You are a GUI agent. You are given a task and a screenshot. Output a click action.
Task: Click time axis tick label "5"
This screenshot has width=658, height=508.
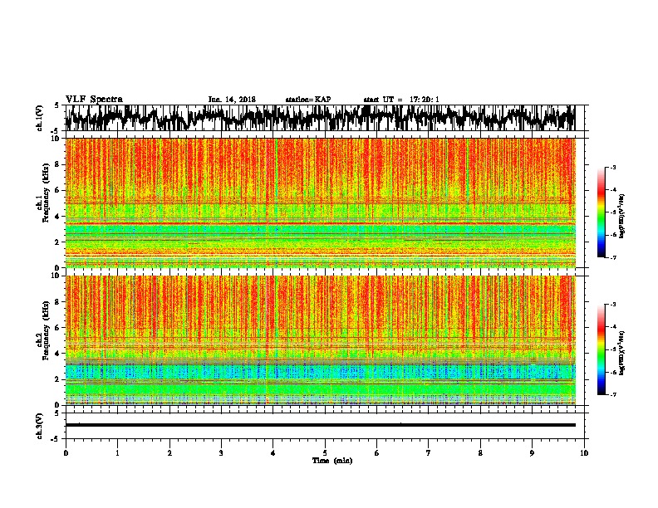click(x=325, y=453)
